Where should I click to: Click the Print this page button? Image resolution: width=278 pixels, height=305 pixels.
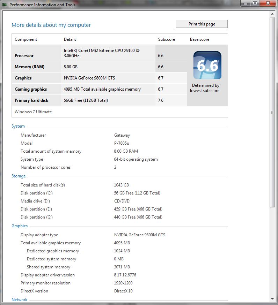click(x=202, y=24)
